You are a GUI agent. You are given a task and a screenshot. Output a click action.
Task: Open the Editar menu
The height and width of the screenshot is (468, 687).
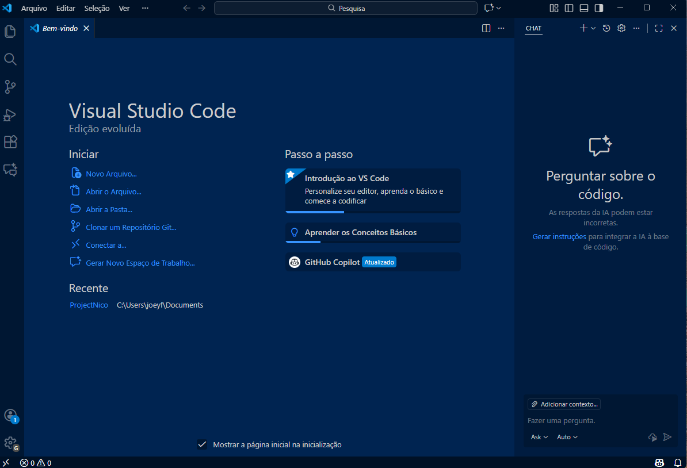(66, 8)
